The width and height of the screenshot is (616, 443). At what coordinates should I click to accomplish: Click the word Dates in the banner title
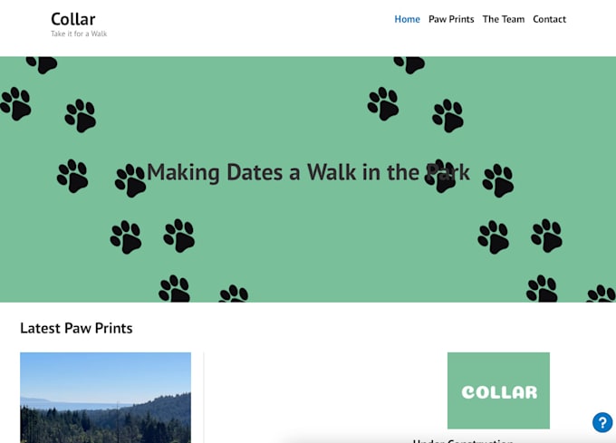click(255, 172)
